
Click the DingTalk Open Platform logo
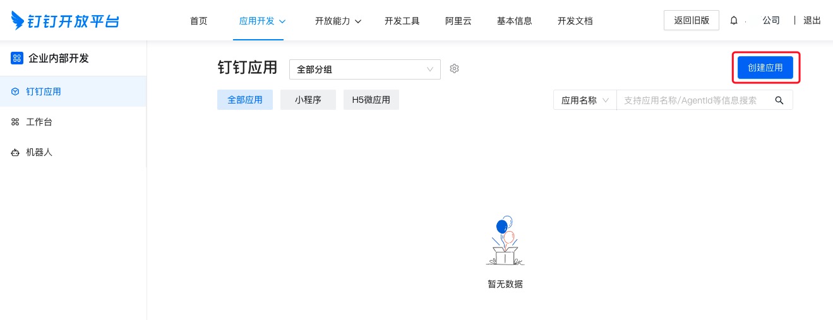point(66,21)
